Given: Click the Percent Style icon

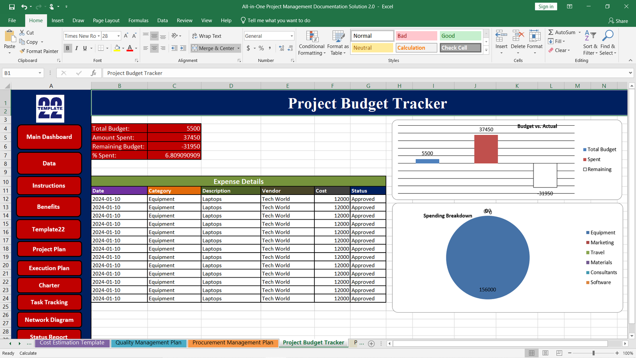Looking at the screenshot, I should pyautogui.click(x=261, y=48).
